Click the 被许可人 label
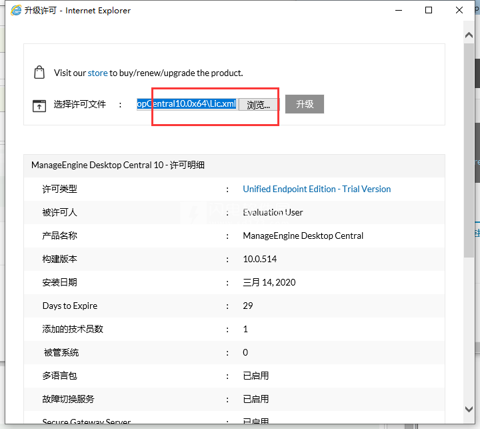The width and height of the screenshot is (480, 429). [x=60, y=212]
